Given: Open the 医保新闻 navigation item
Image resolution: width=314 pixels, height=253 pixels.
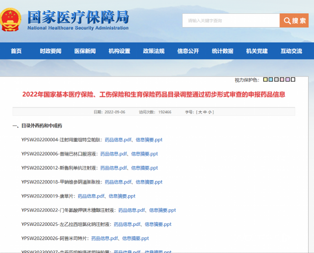Looking at the screenshot, I should (85, 51).
